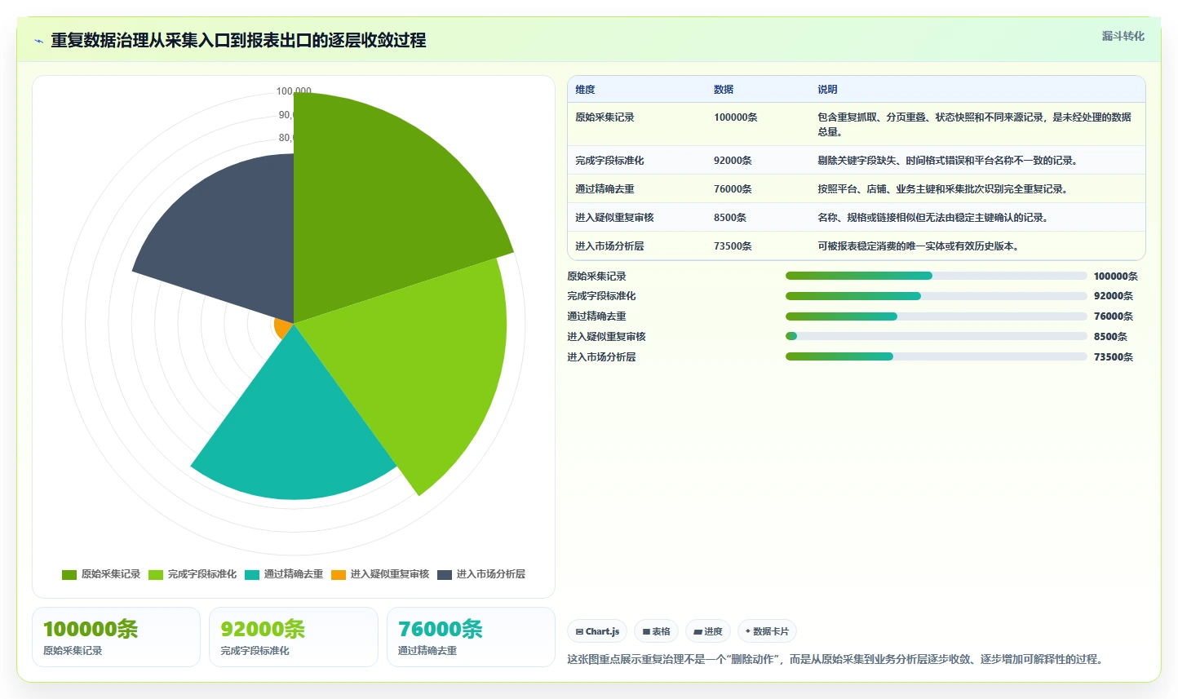Click the page title 重复数据治理 heading
Image resolution: width=1178 pixels, height=699 pixels.
238,40
